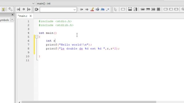The image size is (184, 103).
Task: Click the 'r*2' expression on line 8
Action: coord(113,49)
